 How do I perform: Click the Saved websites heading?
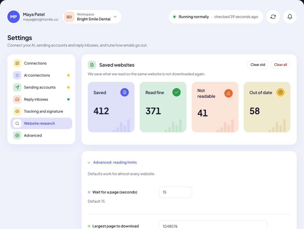coord(117,65)
